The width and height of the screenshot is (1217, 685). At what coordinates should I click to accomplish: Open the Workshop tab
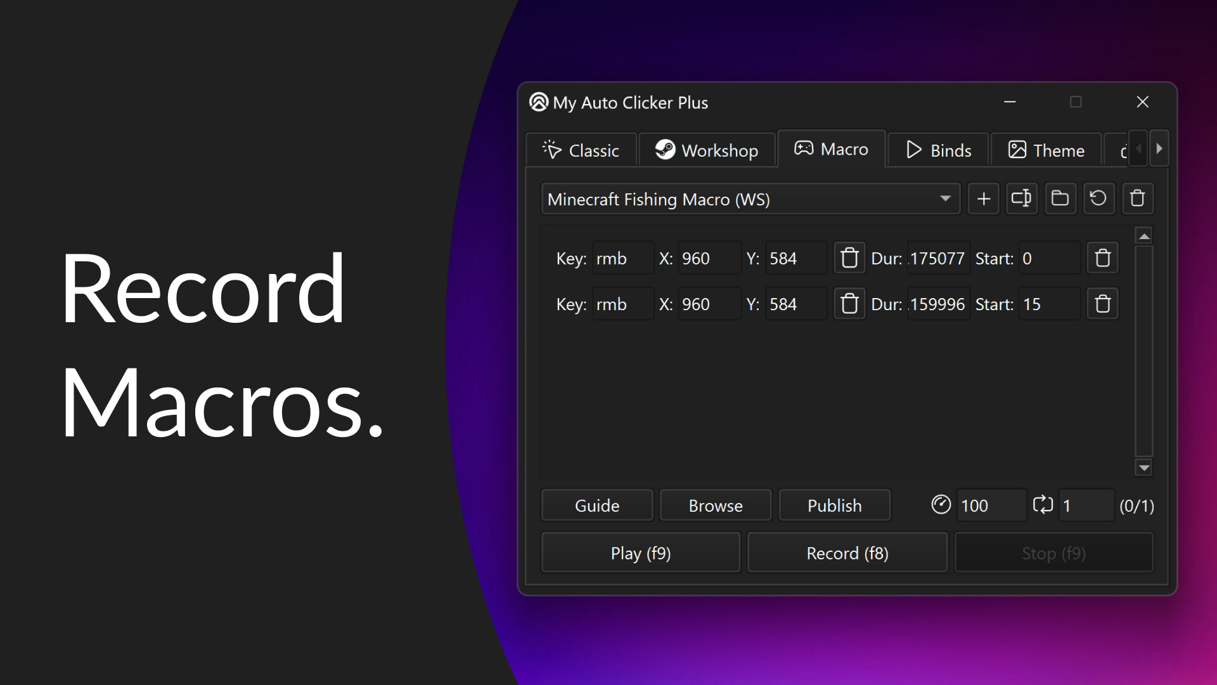pos(707,150)
